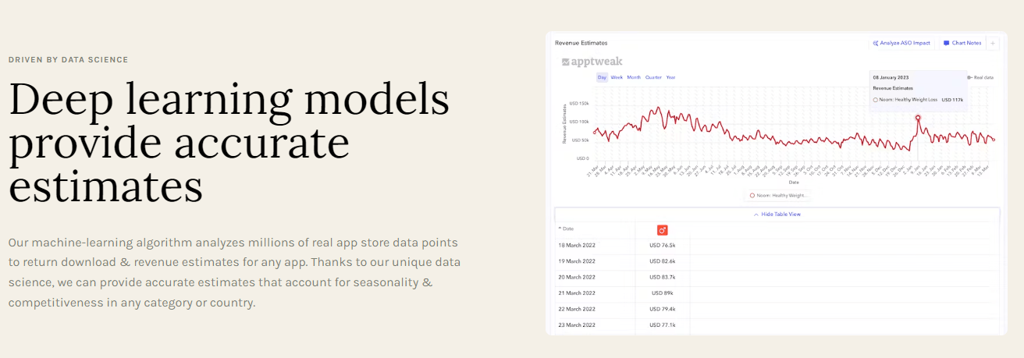Click the red Noom app icon in table header

pyautogui.click(x=663, y=230)
